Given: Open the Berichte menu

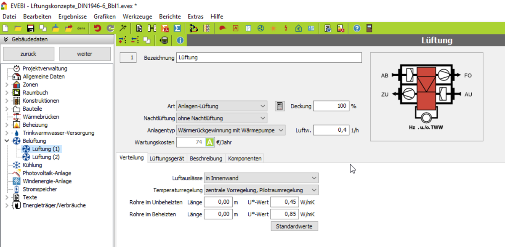Looking at the screenshot, I should click(x=170, y=16).
